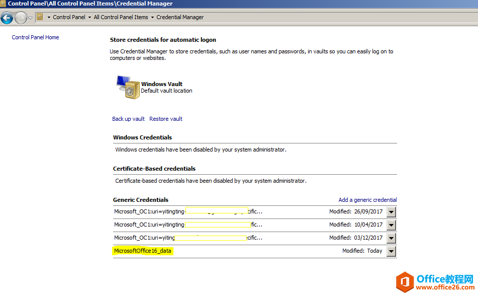Expand the credential modified 10/04/2017
This screenshot has height=296, width=478.
[x=392, y=225]
